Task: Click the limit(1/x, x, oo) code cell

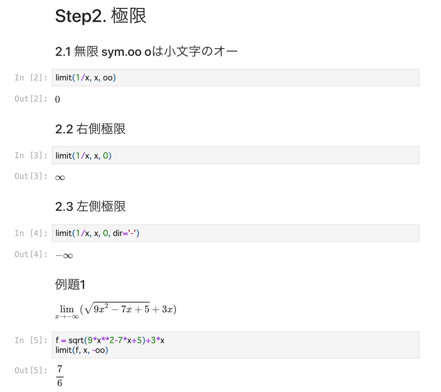Action: [x=236, y=78]
